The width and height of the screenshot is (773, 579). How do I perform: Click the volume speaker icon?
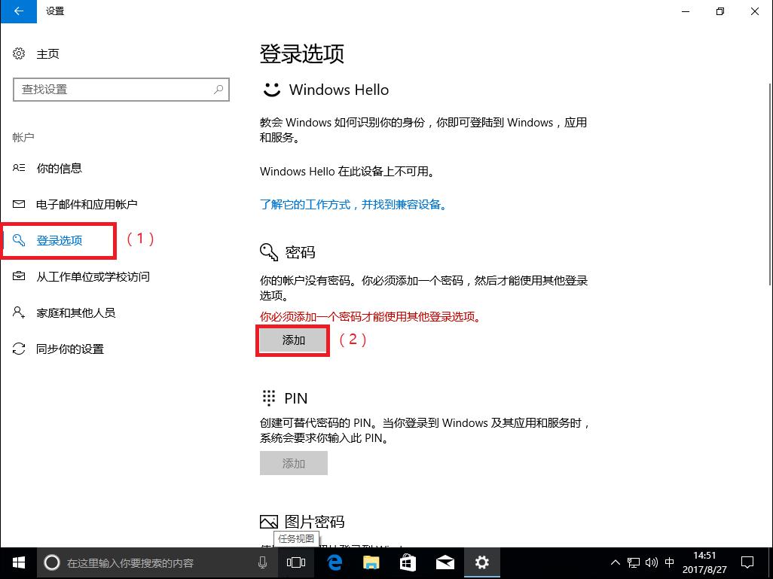click(651, 562)
